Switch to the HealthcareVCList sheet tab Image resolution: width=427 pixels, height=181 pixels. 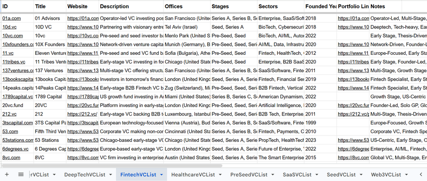pos(193,175)
